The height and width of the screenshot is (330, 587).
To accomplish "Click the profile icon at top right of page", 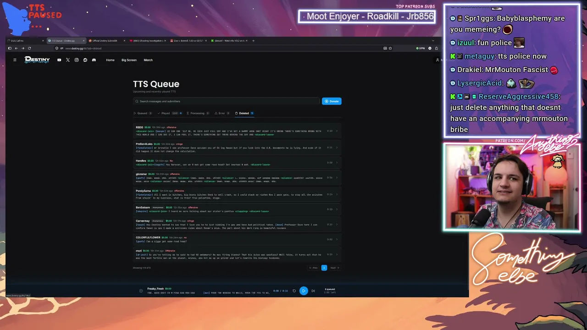I will click(x=437, y=60).
